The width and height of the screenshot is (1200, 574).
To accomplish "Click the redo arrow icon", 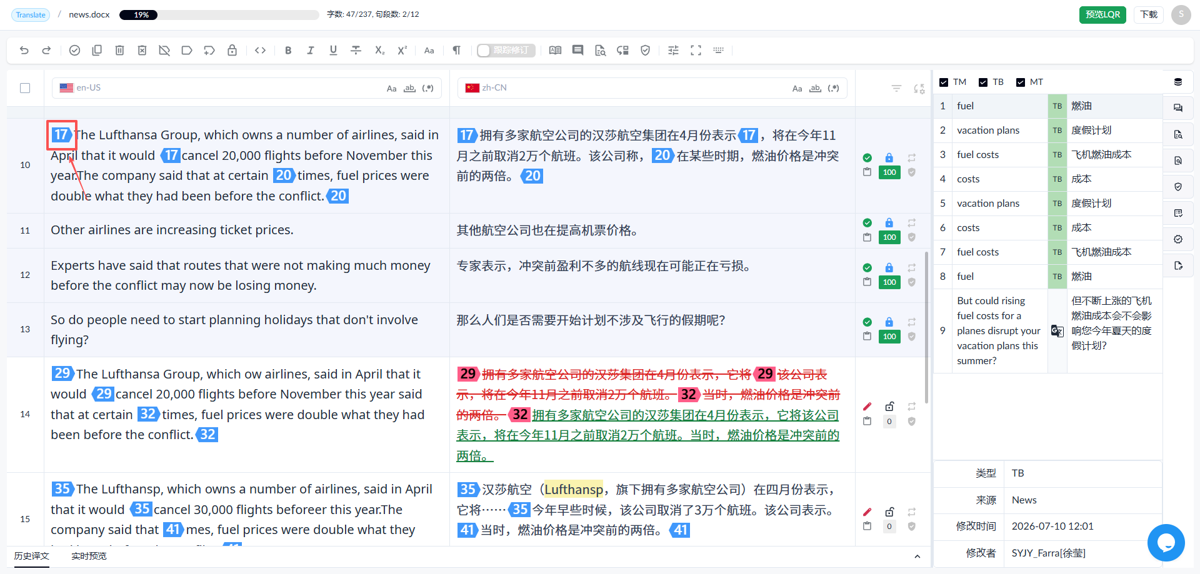I will pyautogui.click(x=46, y=51).
